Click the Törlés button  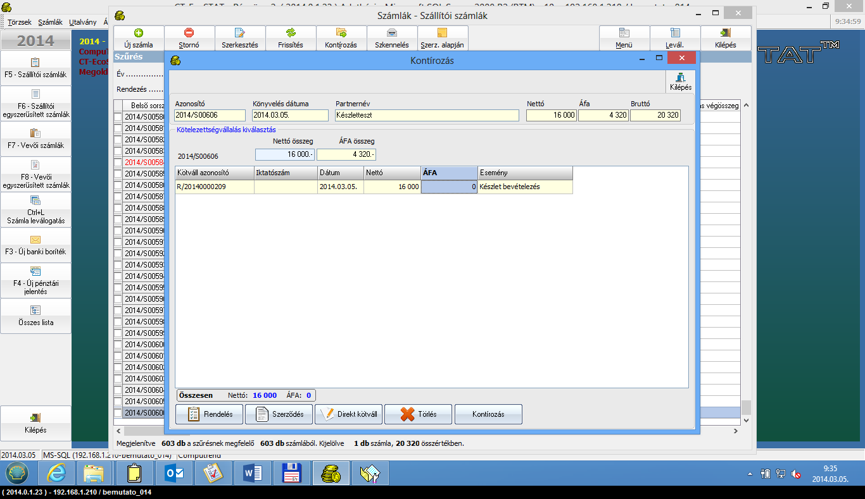419,414
